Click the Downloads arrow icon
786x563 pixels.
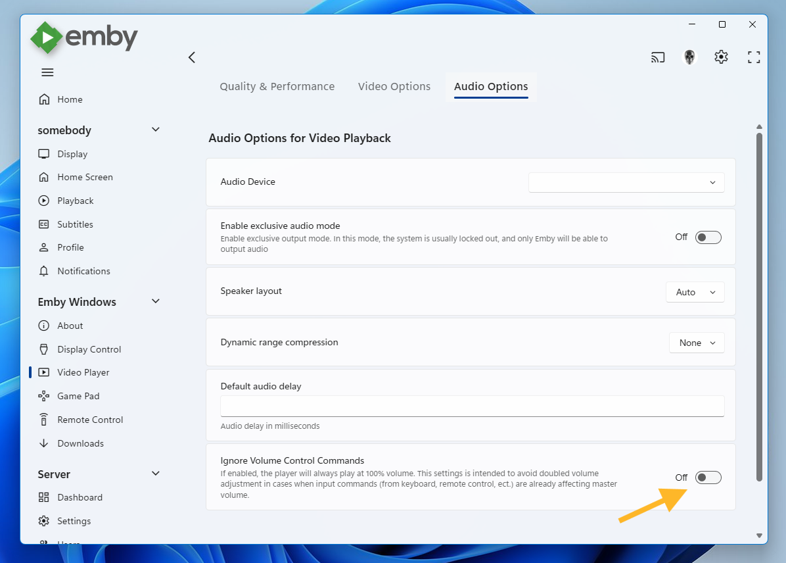coord(44,443)
